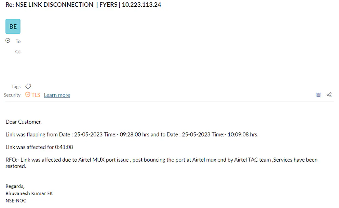The width and height of the screenshot is (339, 208).
Task: Click the NSE-NOC signature line
Action: (x=16, y=201)
